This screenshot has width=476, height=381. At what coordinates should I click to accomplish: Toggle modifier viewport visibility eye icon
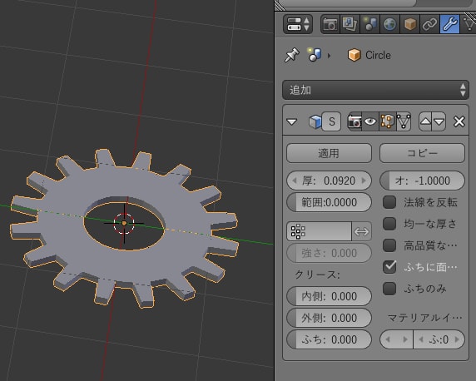pyautogui.click(x=370, y=121)
